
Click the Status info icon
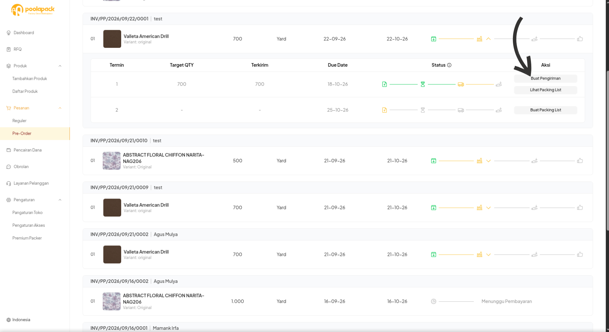(449, 65)
